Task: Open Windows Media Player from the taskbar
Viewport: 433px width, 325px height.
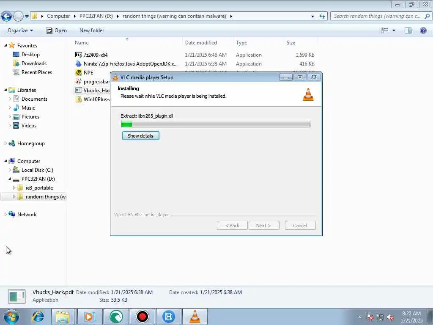Action: [x=90, y=317]
